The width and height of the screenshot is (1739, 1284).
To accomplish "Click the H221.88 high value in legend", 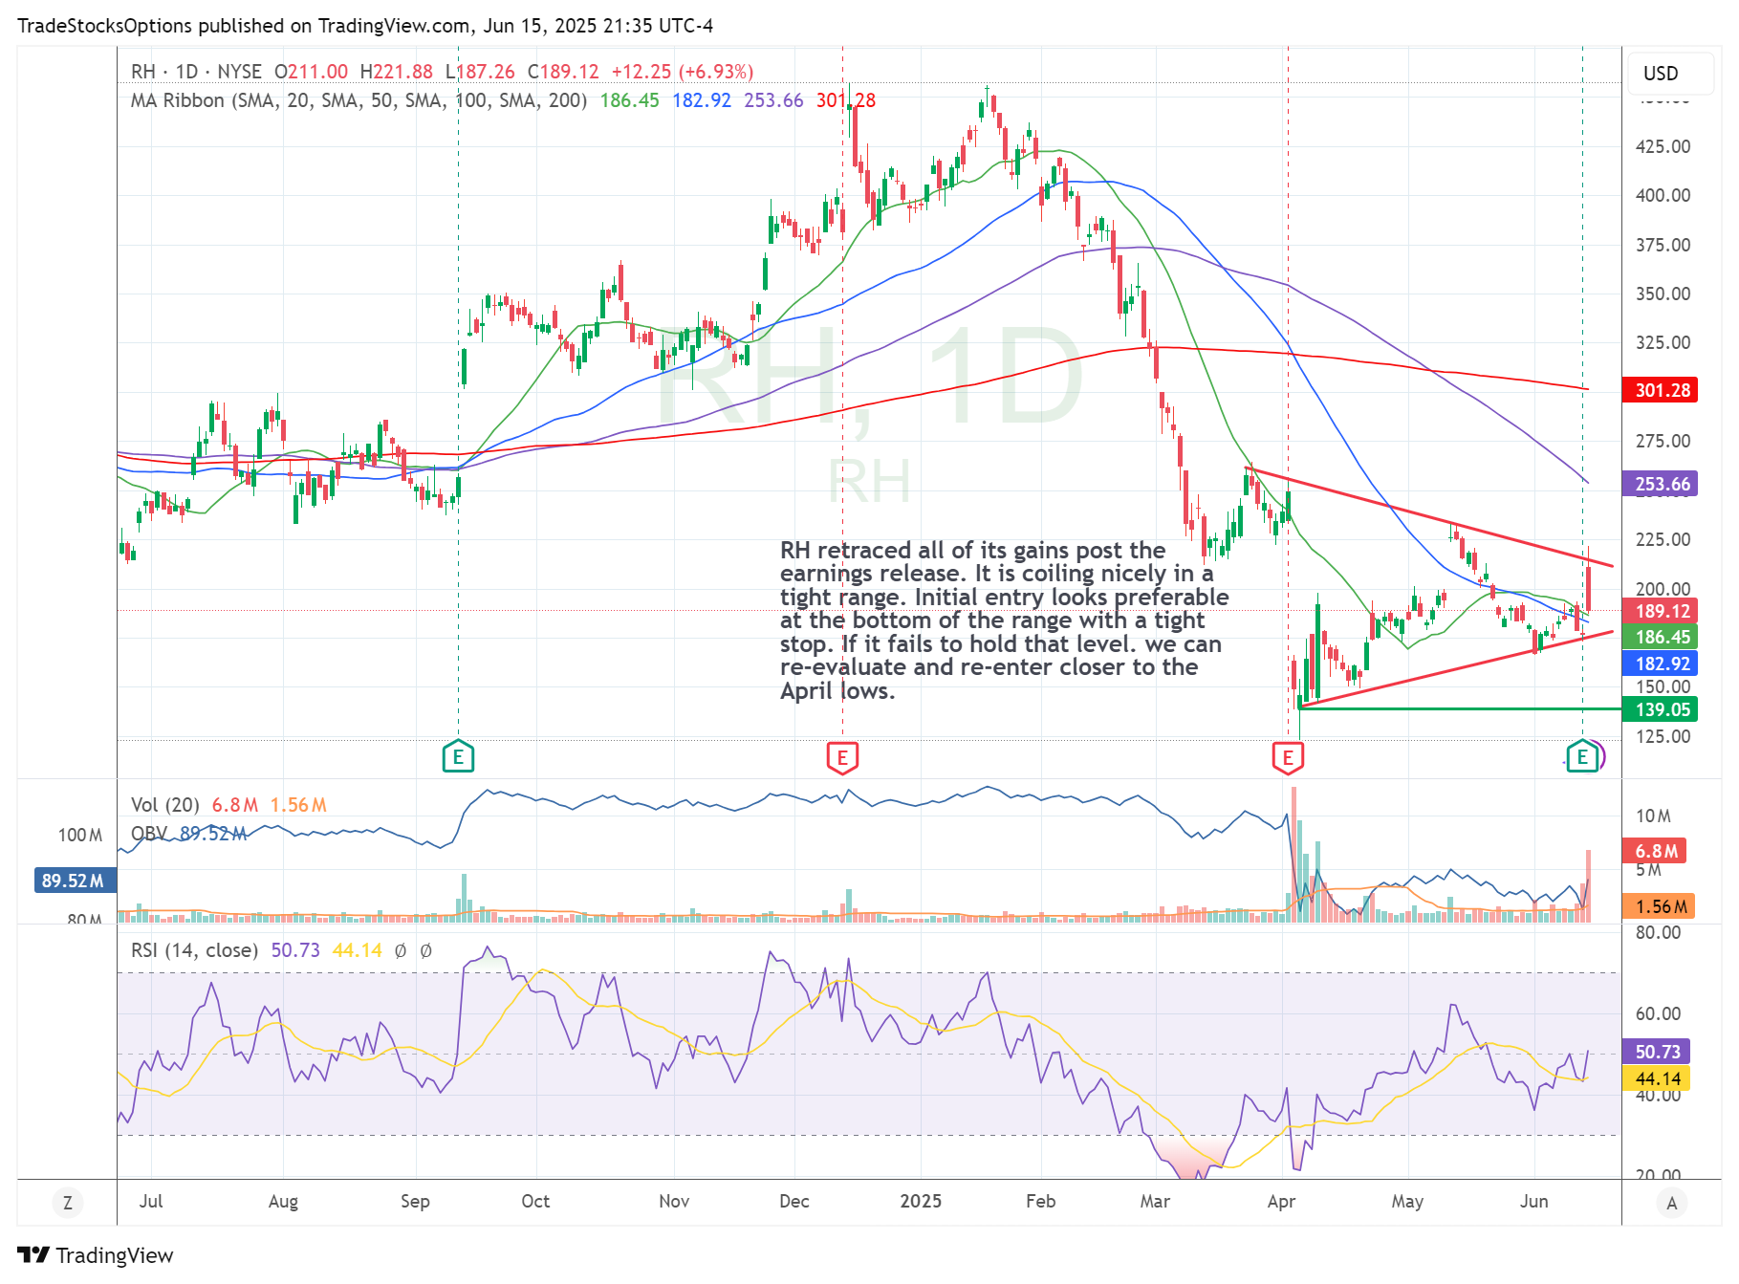I will pyautogui.click(x=396, y=72).
